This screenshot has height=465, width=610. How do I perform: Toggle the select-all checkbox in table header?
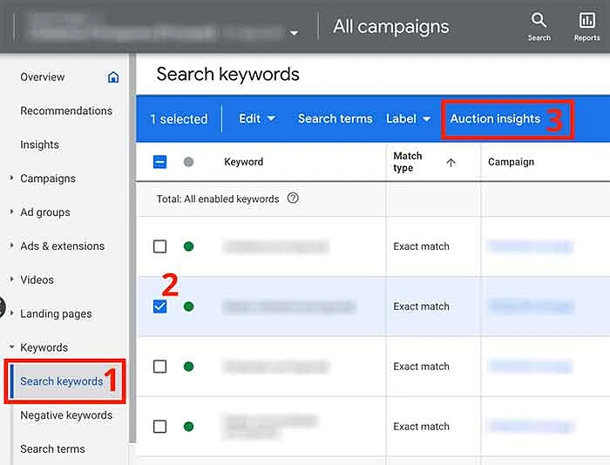pyautogui.click(x=159, y=162)
